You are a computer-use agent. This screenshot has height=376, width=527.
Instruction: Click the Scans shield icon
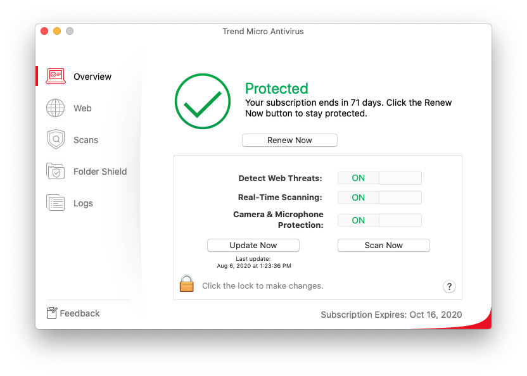point(56,139)
